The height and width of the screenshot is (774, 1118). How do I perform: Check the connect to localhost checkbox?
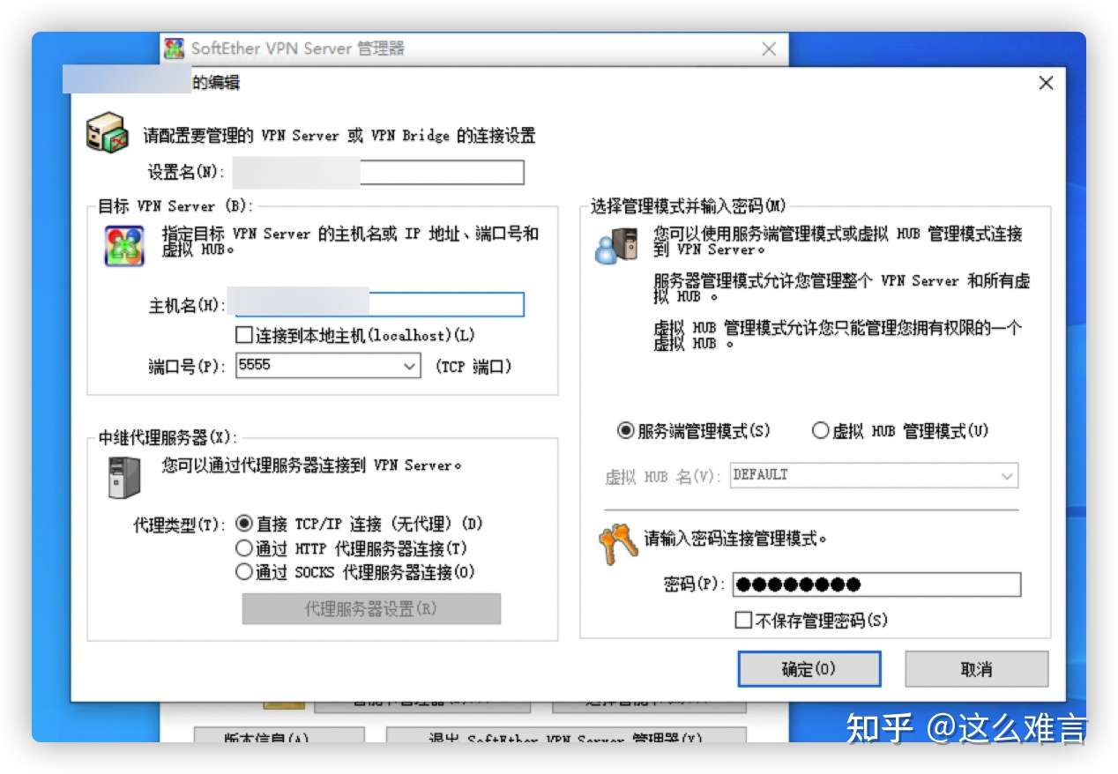tap(244, 335)
